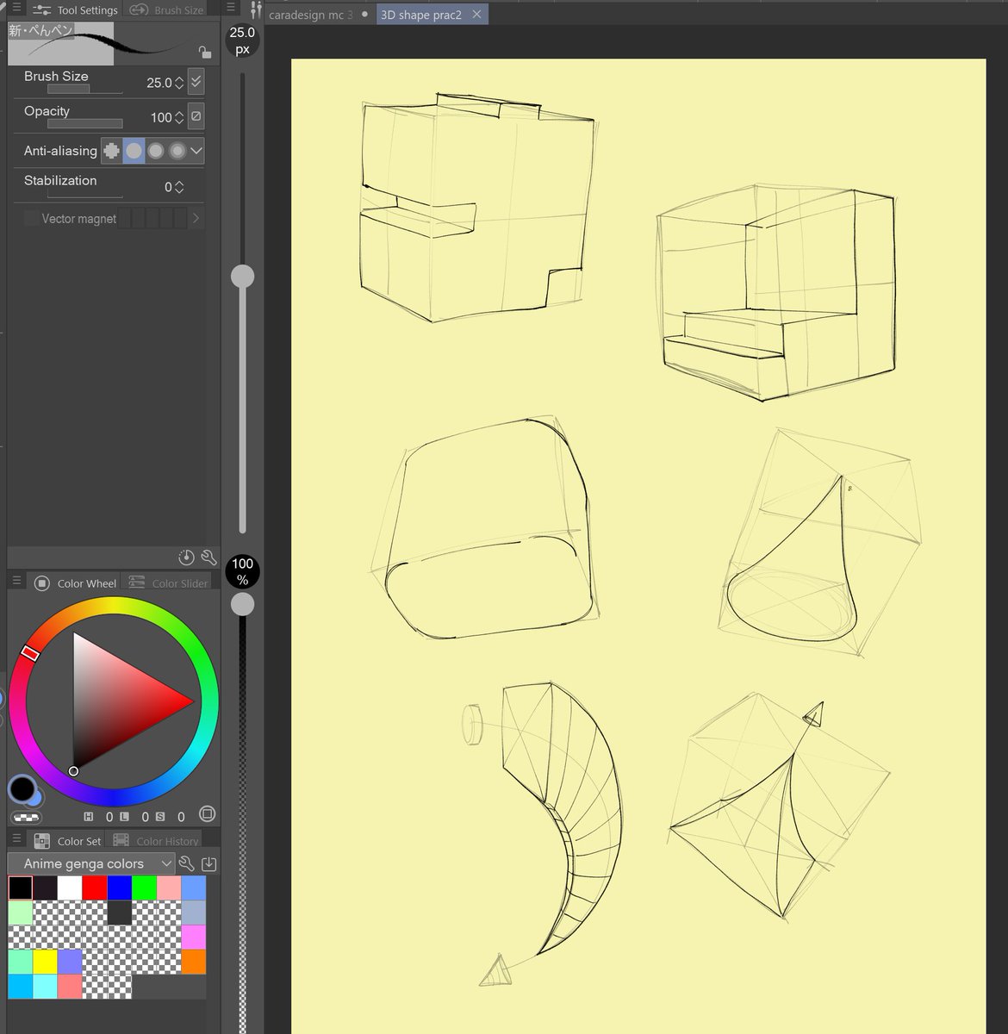The height and width of the screenshot is (1034, 1008).
Task: Open Brush Size dynamics settings button
Action: [196, 82]
